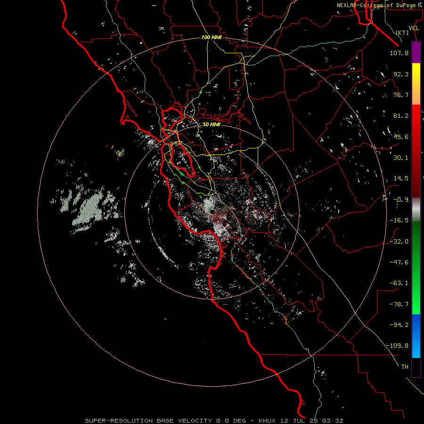The image size is (424, 424).
Task: Click the VEL legend title
Action: pos(414,28)
